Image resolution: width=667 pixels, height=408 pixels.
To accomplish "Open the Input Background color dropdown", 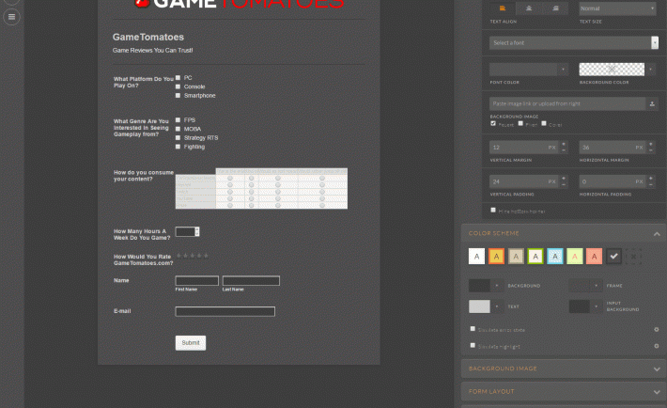I will tap(596, 306).
